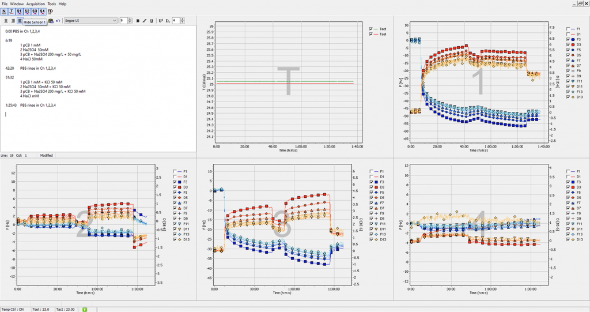Screen dimensions: 590x312
Task: Click the FD toolbar button
Action: 50,12
